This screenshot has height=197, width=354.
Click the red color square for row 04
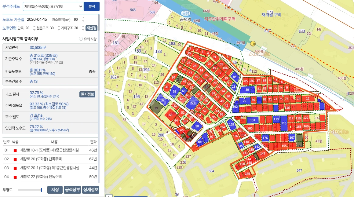pos(15,177)
